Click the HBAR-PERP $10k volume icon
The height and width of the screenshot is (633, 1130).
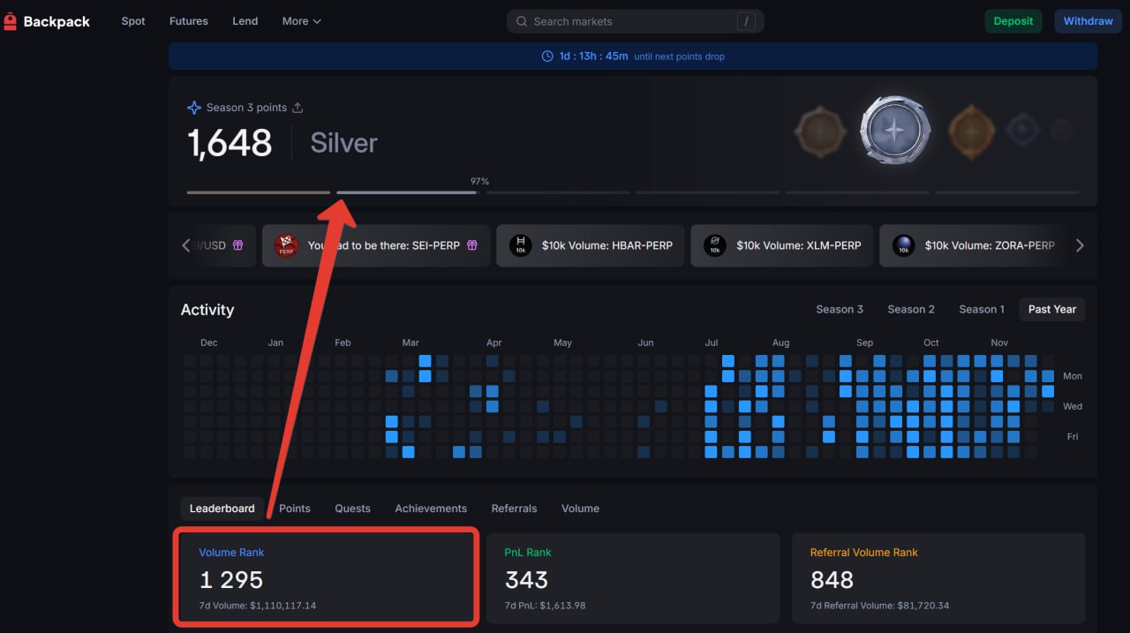[x=521, y=245]
